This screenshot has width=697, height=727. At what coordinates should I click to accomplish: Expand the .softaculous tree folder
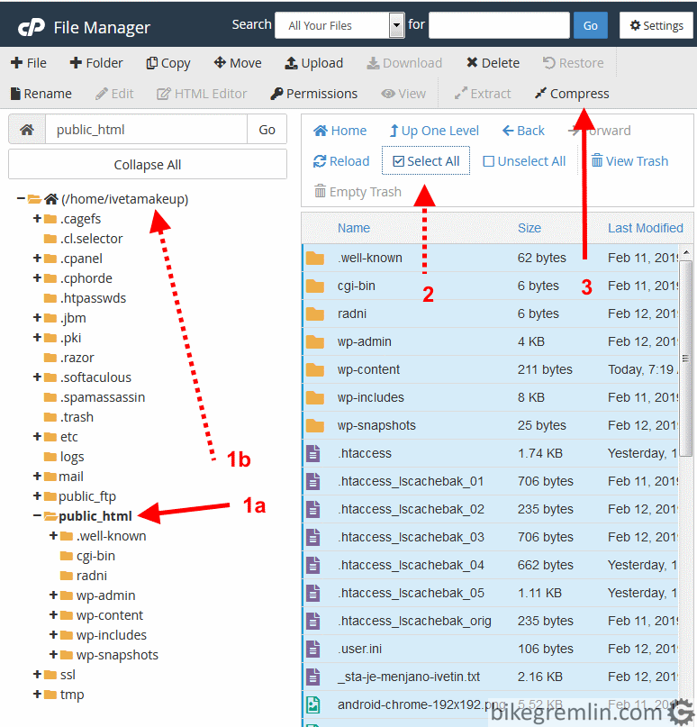tap(38, 377)
